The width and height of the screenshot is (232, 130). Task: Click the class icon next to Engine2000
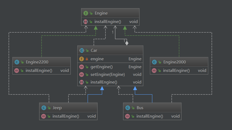click(x=154, y=62)
